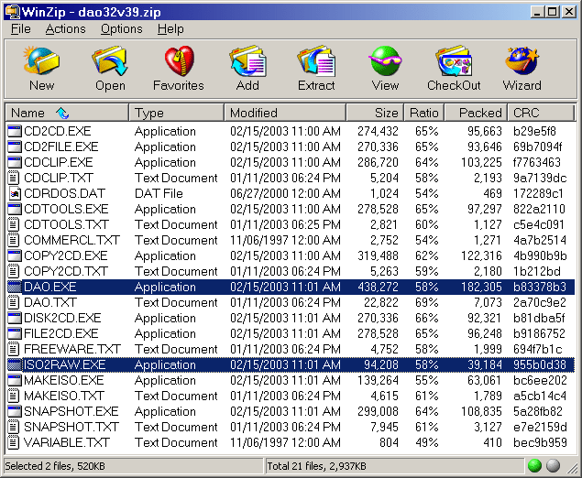Launch the Wizard toolbar icon
Image resolution: width=582 pixels, height=478 pixels.
(x=522, y=61)
